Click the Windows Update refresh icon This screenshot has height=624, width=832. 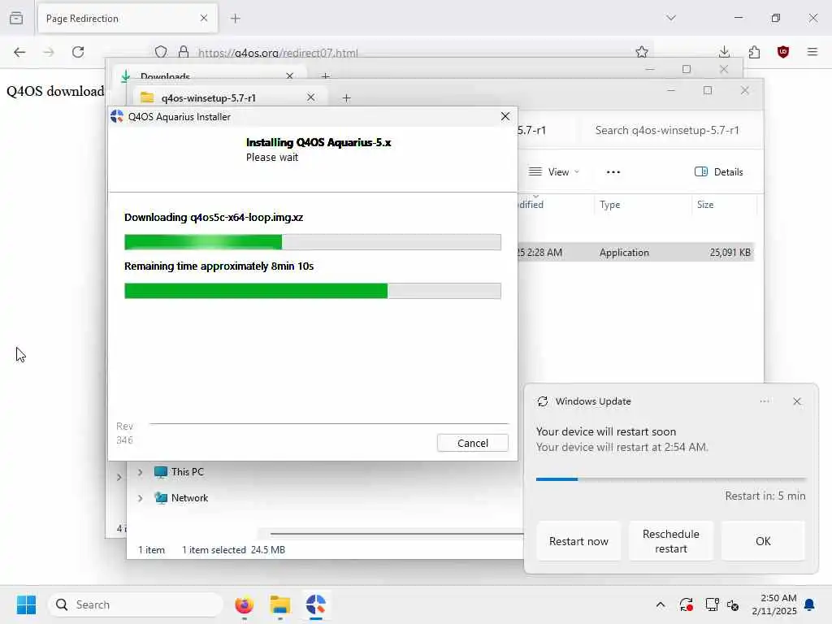(542, 401)
